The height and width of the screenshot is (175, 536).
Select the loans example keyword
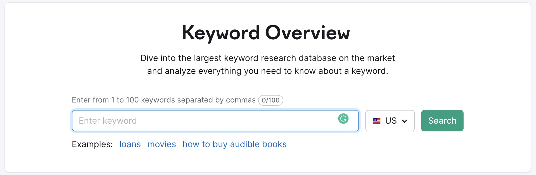click(130, 144)
